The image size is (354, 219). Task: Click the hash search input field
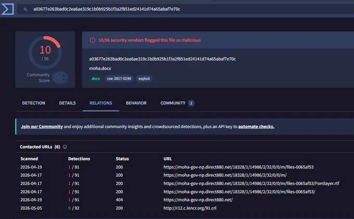pyautogui.click(x=185, y=9)
